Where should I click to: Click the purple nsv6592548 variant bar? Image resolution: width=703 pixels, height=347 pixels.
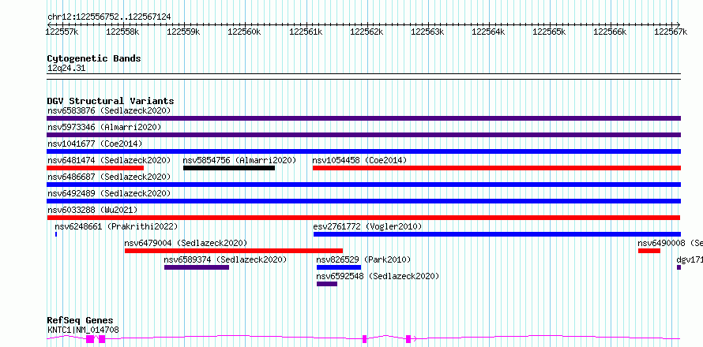(327, 284)
